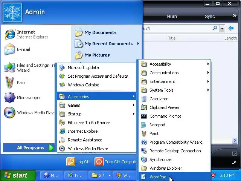Expand the Entertainment submenu

tap(174, 81)
